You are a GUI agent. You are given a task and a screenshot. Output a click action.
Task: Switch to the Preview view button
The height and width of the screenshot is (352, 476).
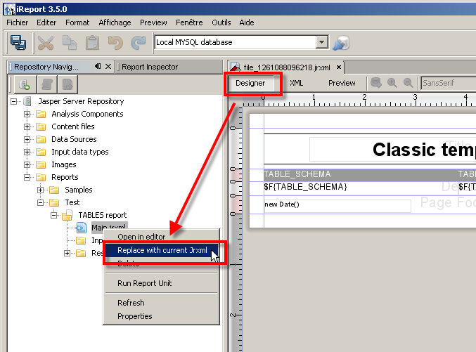pos(342,83)
